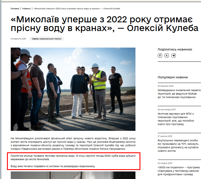Open news about displaced persons housing assistance
This screenshot has height=179, width=201.
pos(178,146)
